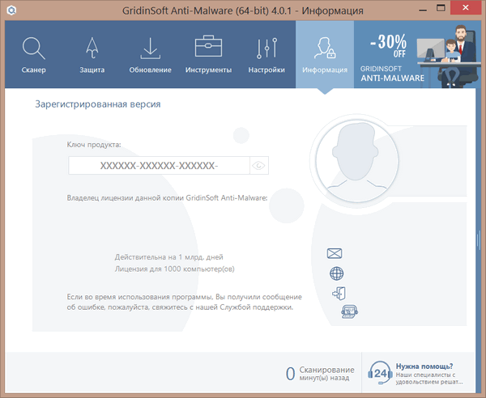Toggle product key visibility with eye icon
Image resolution: width=486 pixels, height=398 pixels.
point(259,166)
